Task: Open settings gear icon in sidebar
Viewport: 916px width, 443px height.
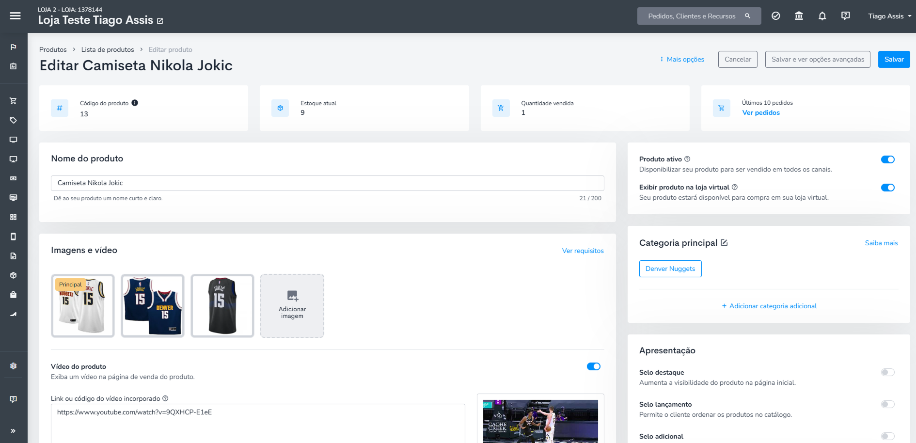Action: [x=14, y=366]
